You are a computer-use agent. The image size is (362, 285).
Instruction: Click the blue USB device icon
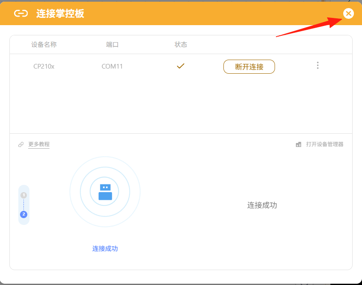click(x=105, y=192)
